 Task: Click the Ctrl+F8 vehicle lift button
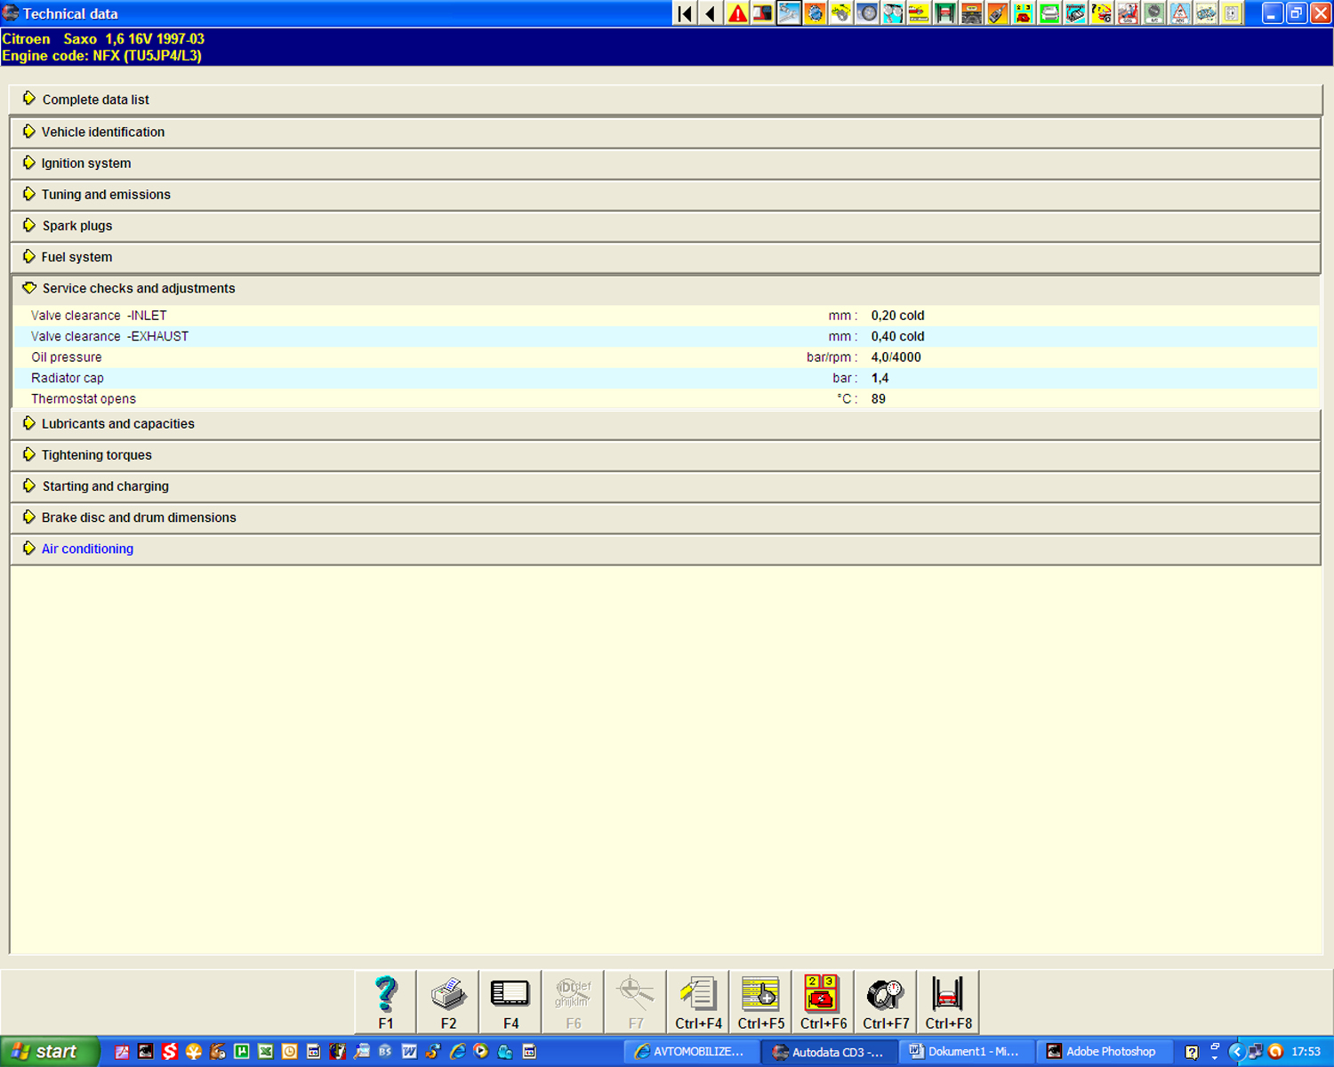948,1002
